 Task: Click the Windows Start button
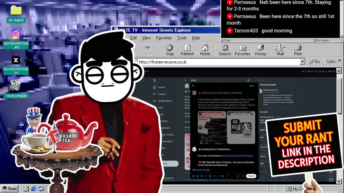pyautogui.click(x=10, y=189)
